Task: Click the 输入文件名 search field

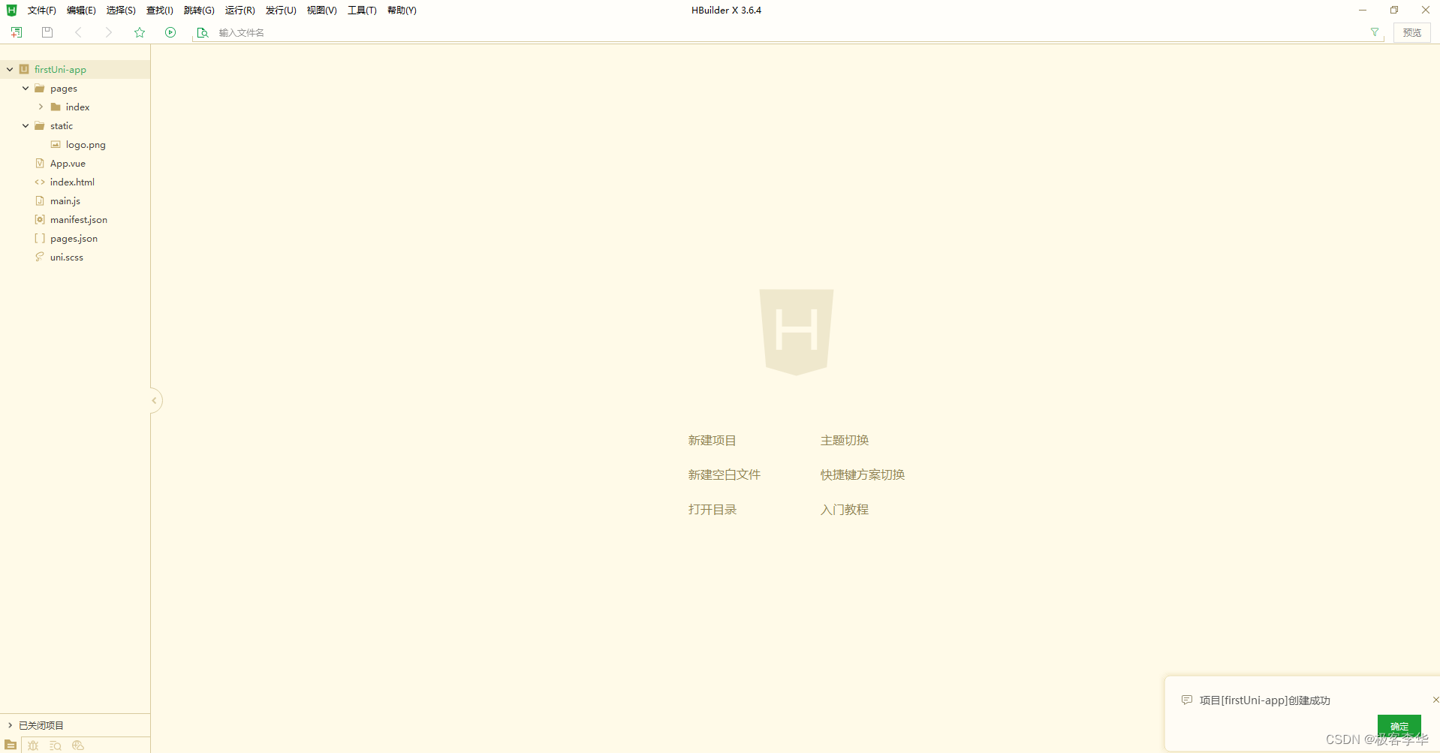Action: coord(788,32)
